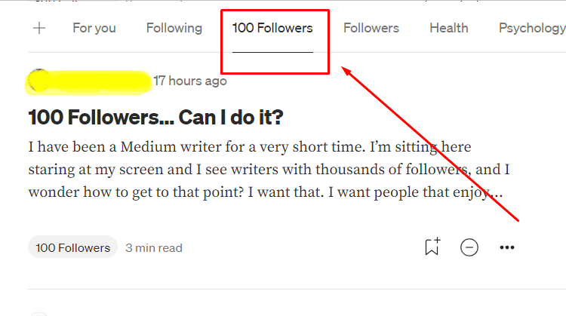
Task: Click the divider line below the story
Action: tap(297, 289)
